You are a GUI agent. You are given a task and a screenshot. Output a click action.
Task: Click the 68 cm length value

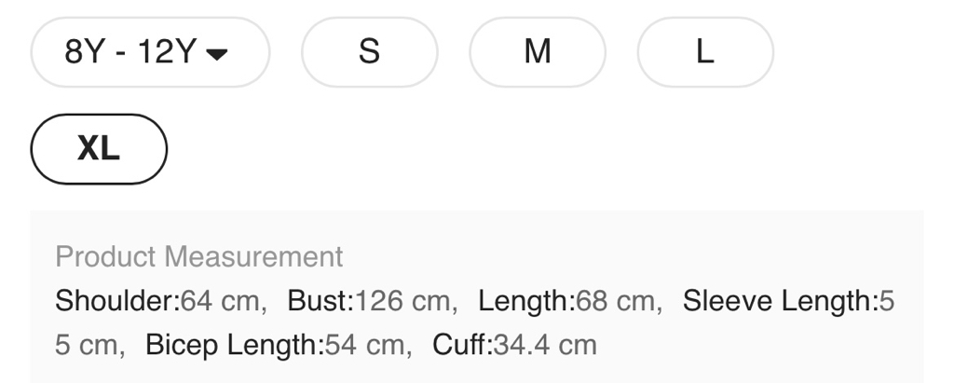pos(617,301)
